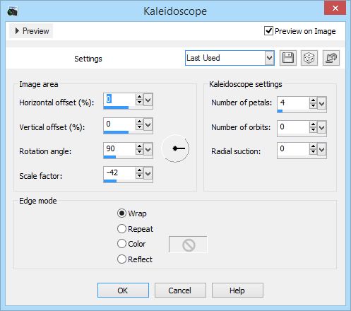Click the rotation angle dial control
Image resolution: width=351 pixels, height=311 pixels.
(175, 148)
